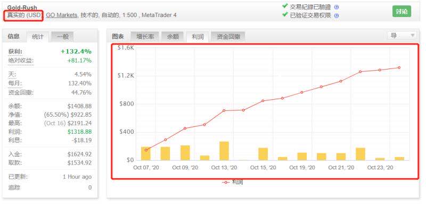The height and width of the screenshot is (207, 426).
Task: Toggle the 利润 legend entry below the chart
Action: (x=233, y=182)
